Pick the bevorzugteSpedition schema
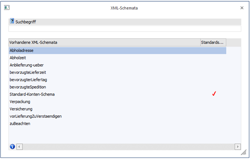Screen dimensions: 250x159 (28, 87)
